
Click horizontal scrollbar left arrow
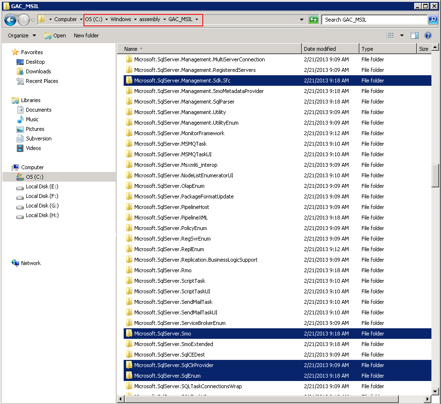(121, 399)
